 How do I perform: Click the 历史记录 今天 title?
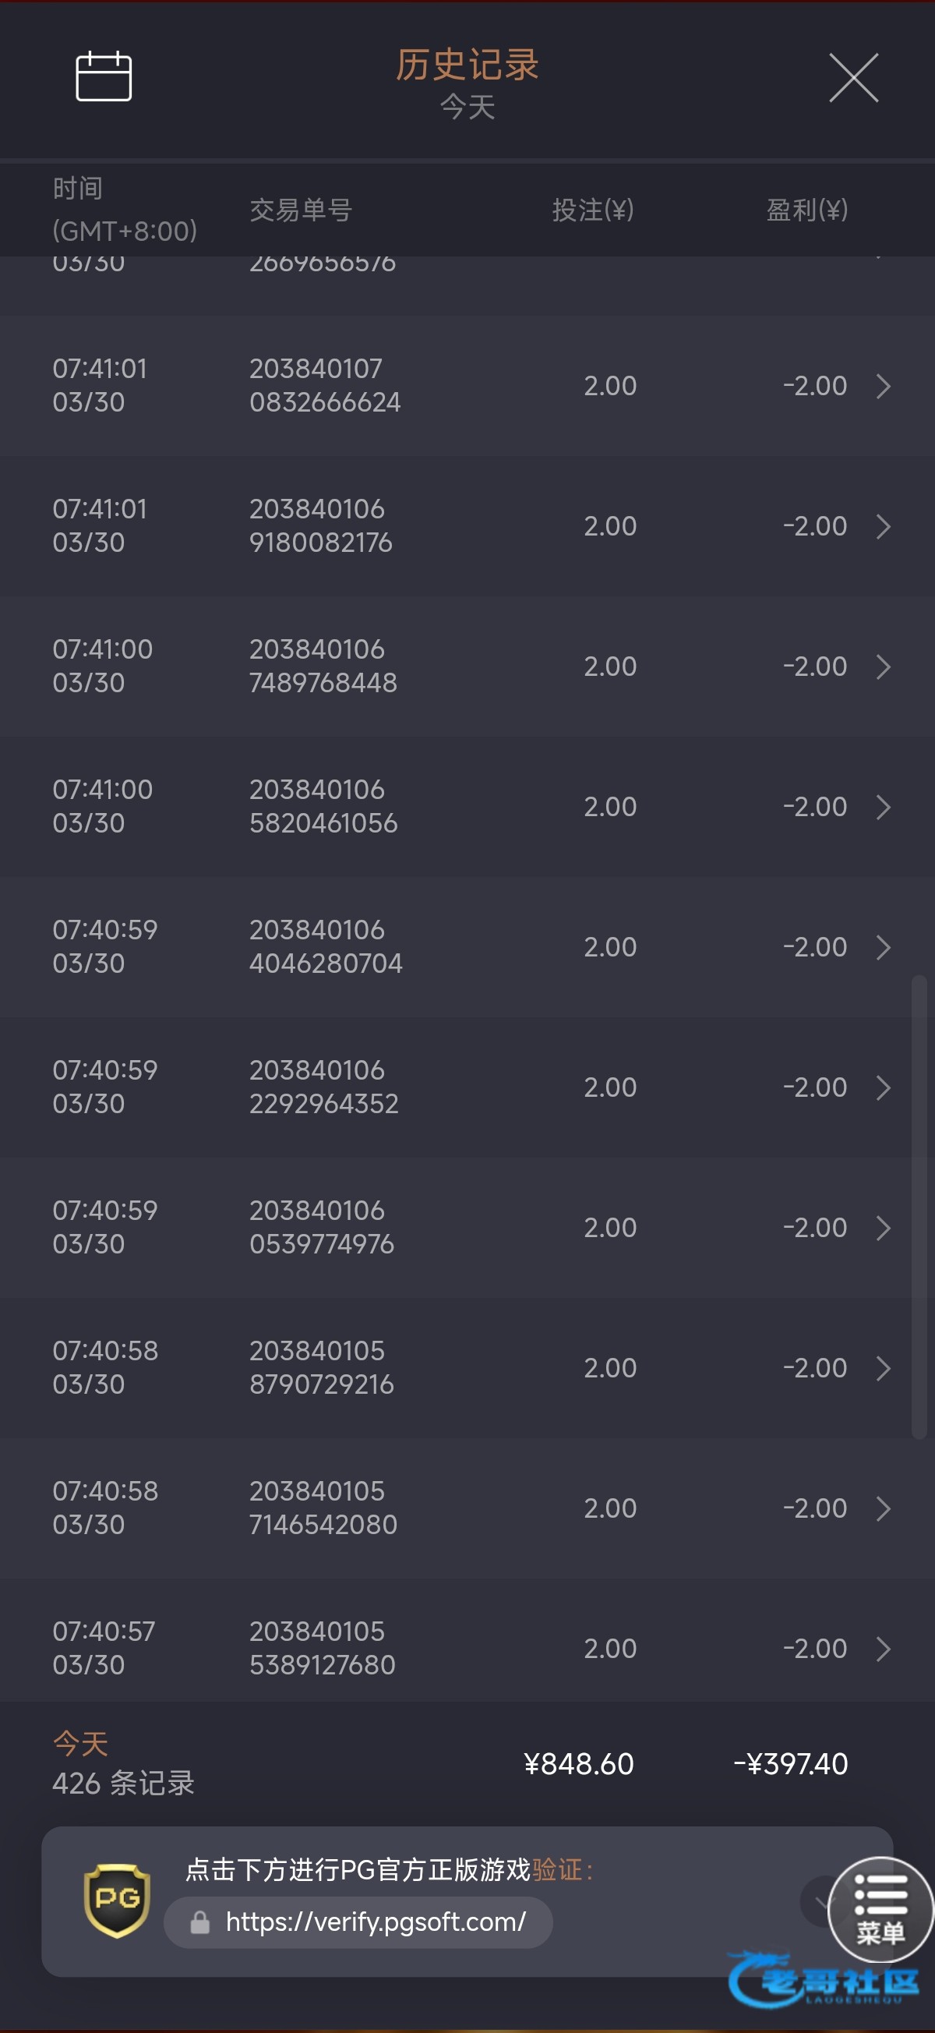[x=467, y=83]
